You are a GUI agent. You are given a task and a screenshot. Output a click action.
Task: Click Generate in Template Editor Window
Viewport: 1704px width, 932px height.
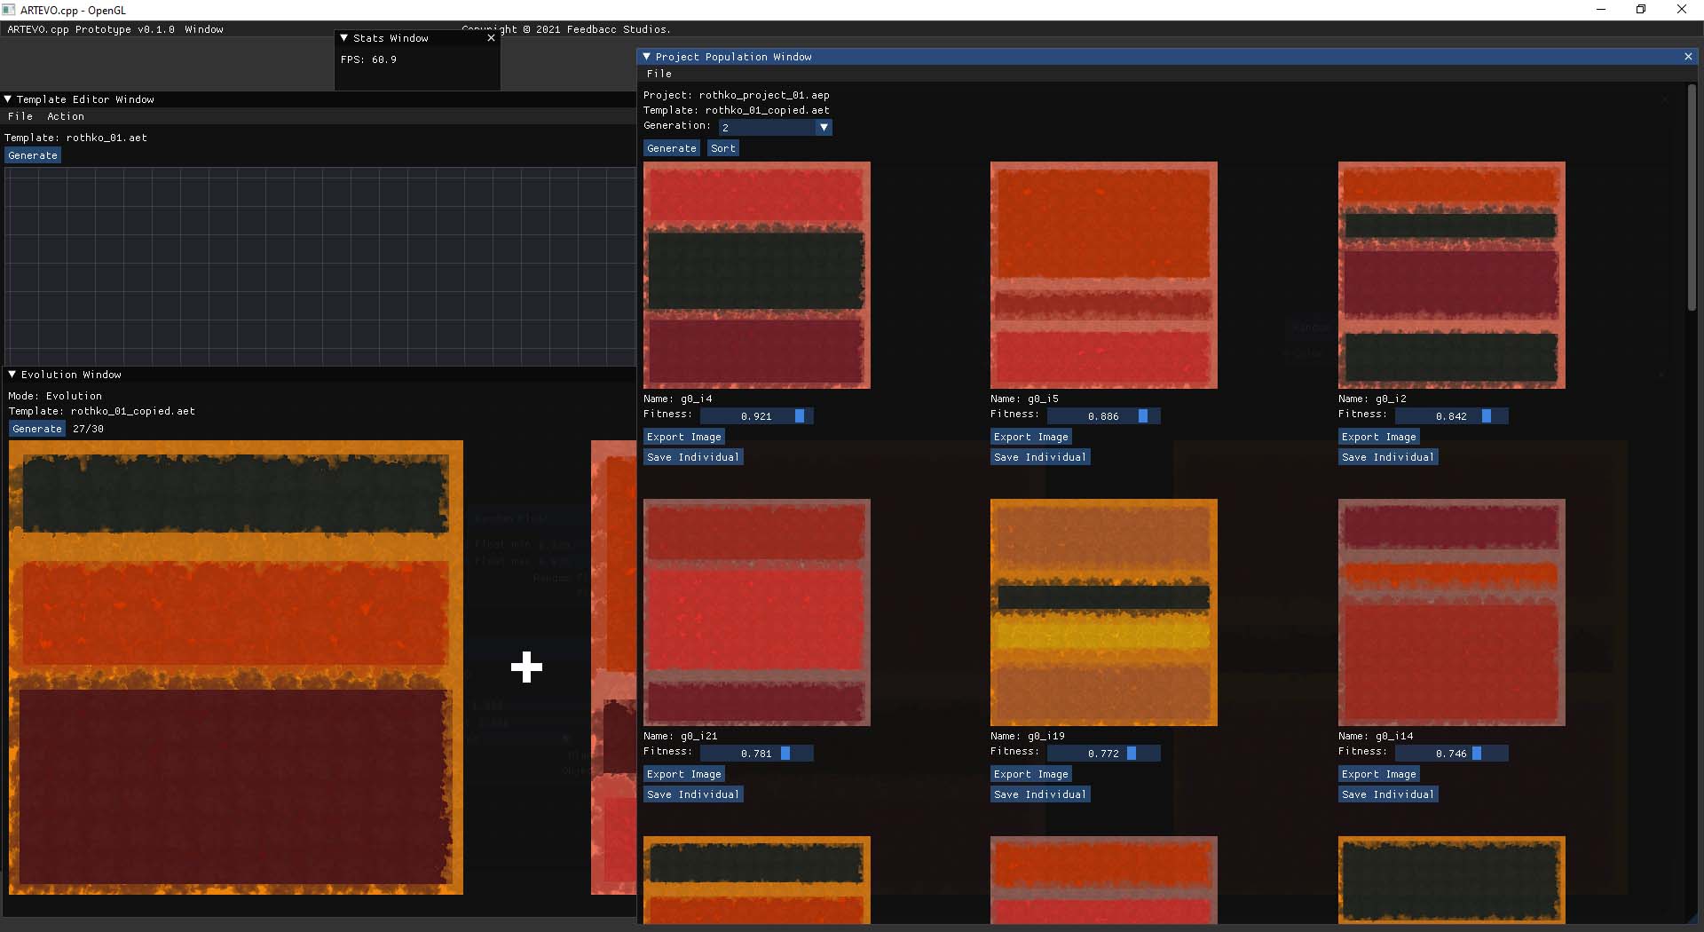tap(33, 155)
